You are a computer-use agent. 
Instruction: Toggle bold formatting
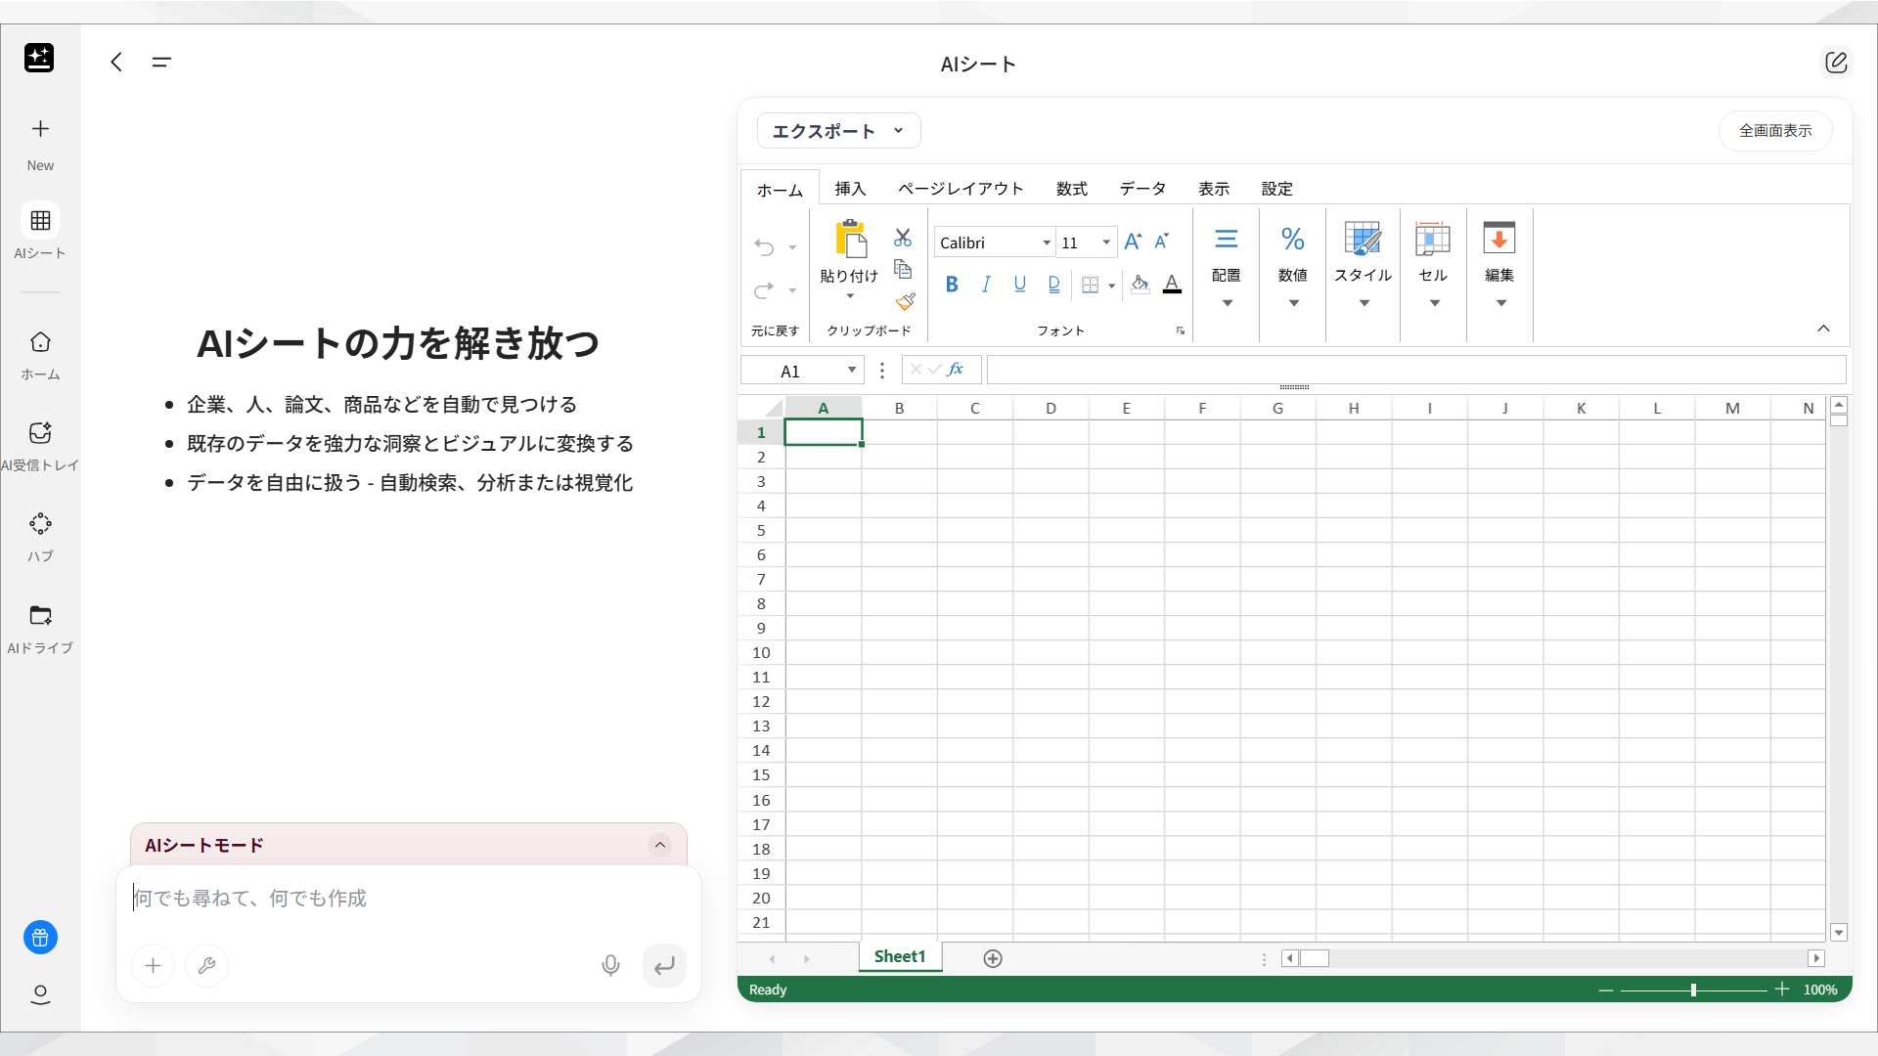tap(952, 285)
